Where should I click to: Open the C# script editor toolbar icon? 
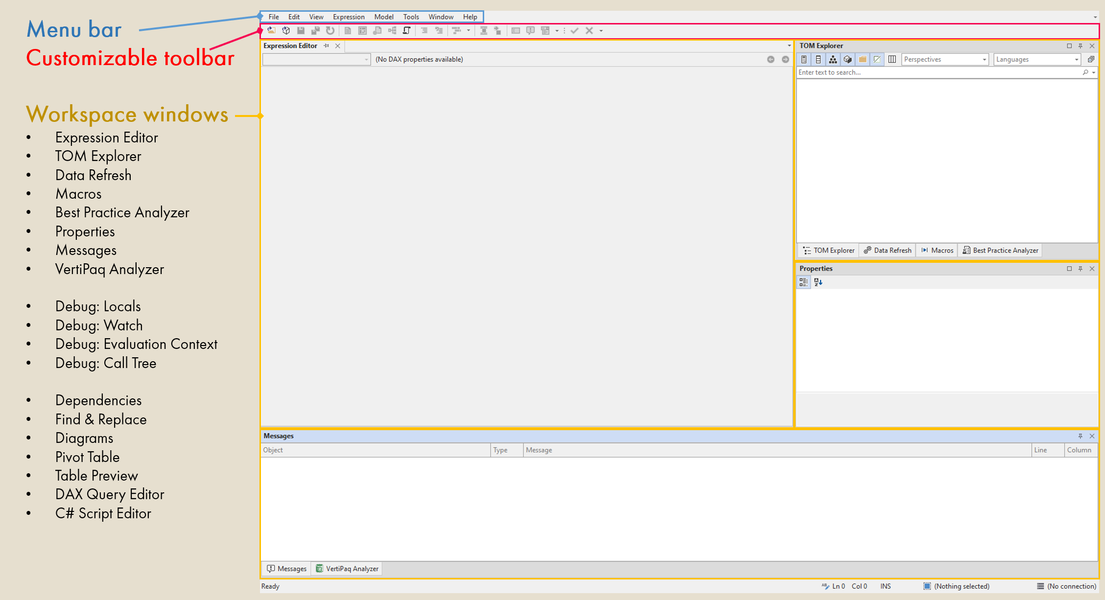406,30
